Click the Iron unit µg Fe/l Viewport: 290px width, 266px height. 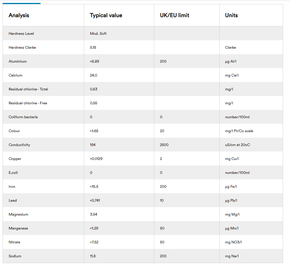(x=231, y=187)
